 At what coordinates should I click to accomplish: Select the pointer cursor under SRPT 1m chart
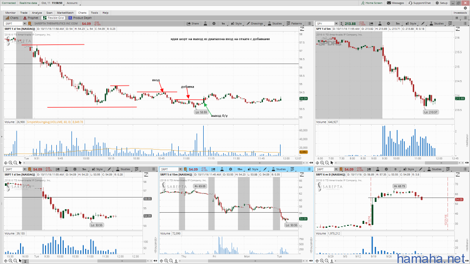(x=20, y=163)
